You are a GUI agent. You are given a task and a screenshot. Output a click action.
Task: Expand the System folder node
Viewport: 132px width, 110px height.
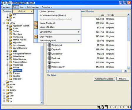[x=4, y=90]
